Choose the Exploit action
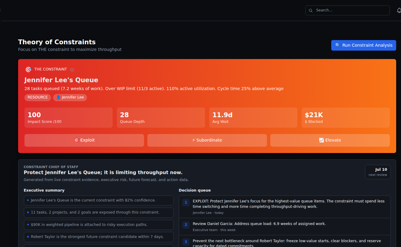Viewport: 401px width, 247px height. 84,140
